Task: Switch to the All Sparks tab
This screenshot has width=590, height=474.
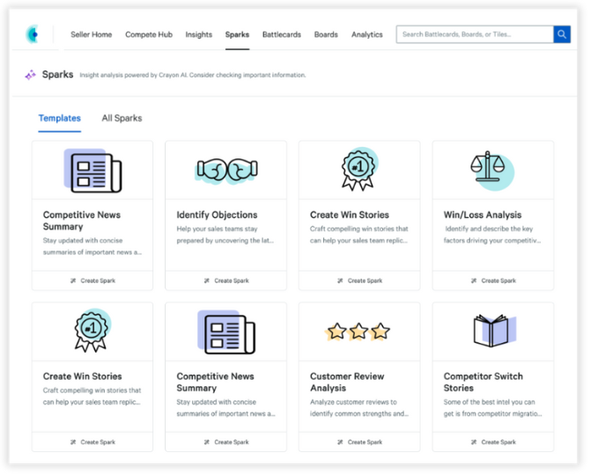Action: click(122, 118)
